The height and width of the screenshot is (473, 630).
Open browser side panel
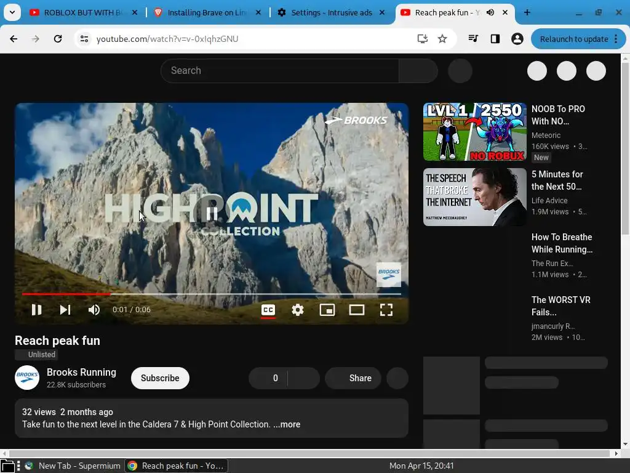pyautogui.click(x=495, y=39)
